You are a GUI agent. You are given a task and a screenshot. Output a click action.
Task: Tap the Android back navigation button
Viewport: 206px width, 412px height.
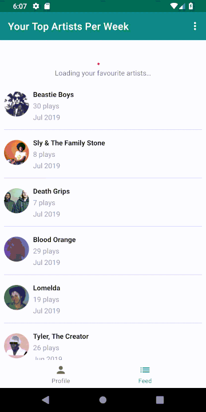click(x=45, y=400)
